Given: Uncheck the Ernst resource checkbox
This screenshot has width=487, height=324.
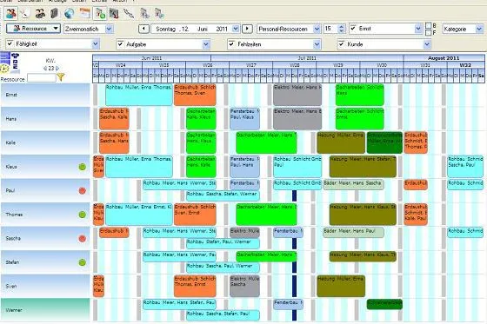Looking at the screenshot, I should [353, 29].
